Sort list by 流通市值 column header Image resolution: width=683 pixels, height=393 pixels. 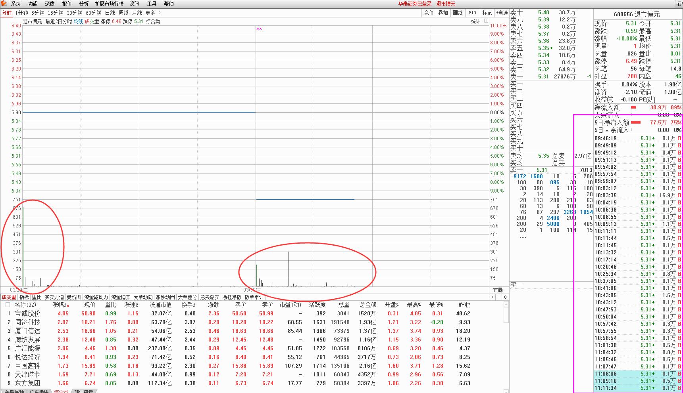160,305
